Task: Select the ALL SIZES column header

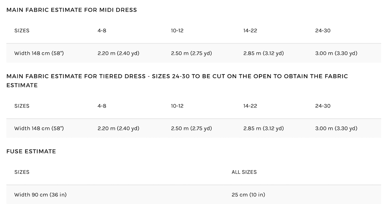Action: click(244, 172)
